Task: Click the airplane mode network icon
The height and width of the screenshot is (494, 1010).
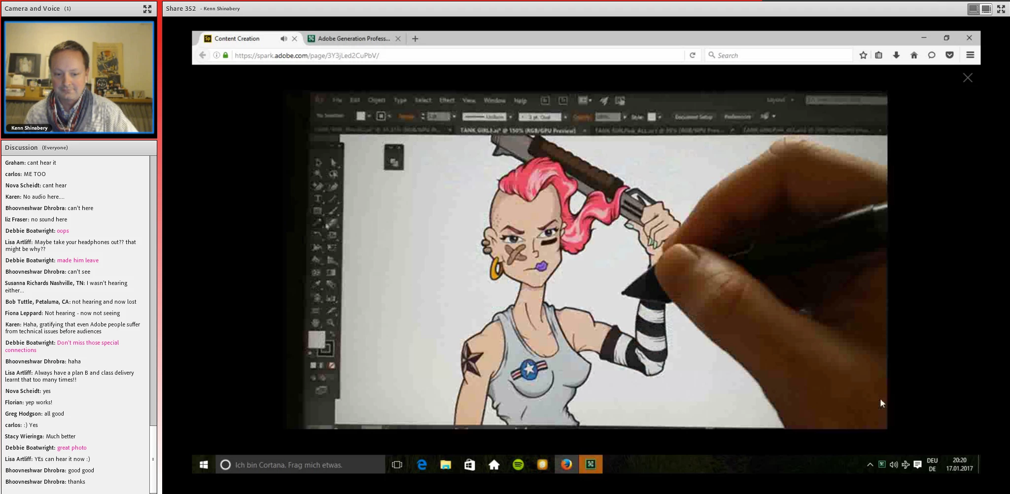Action: tap(906, 464)
